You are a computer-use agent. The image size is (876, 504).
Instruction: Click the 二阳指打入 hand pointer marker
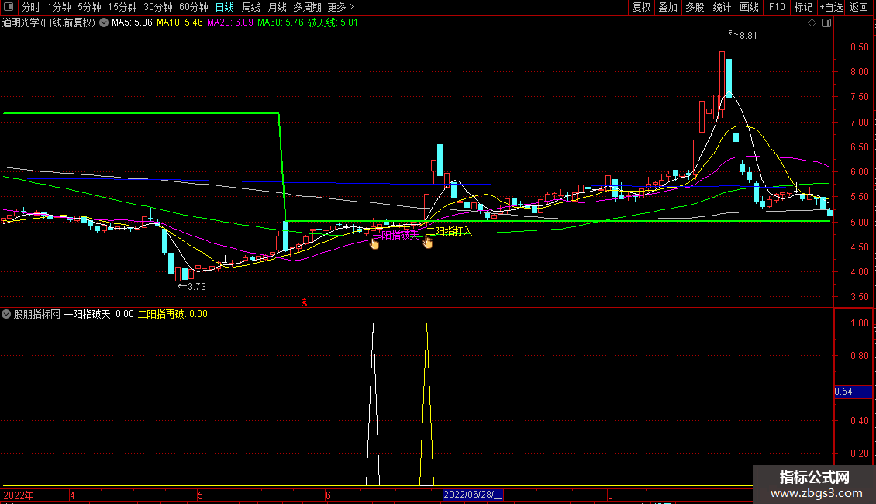[427, 242]
